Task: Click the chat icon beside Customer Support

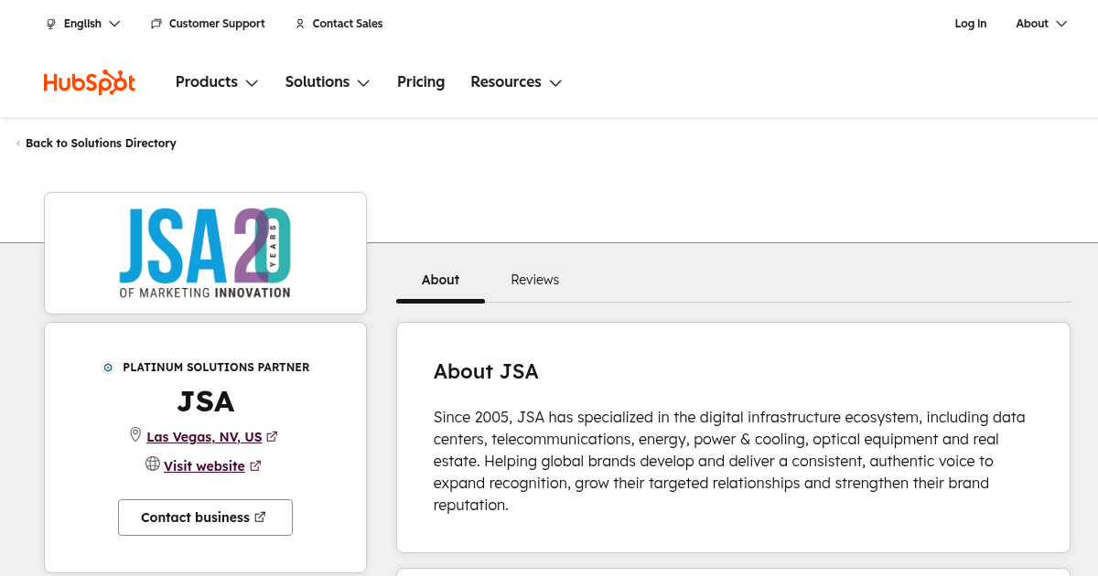Action: (156, 24)
